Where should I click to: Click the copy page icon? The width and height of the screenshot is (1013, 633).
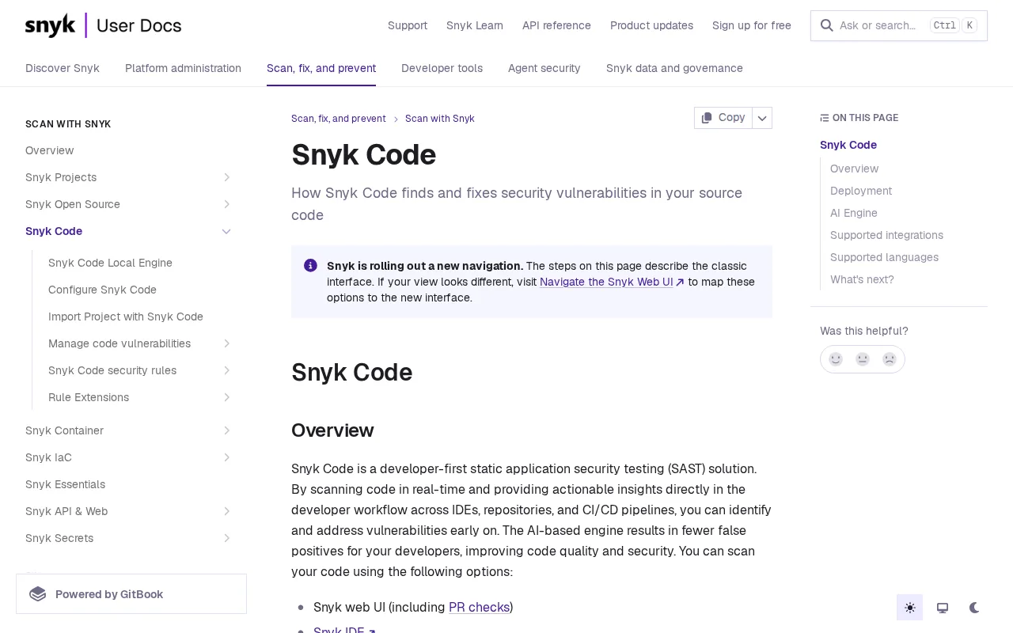click(x=707, y=117)
